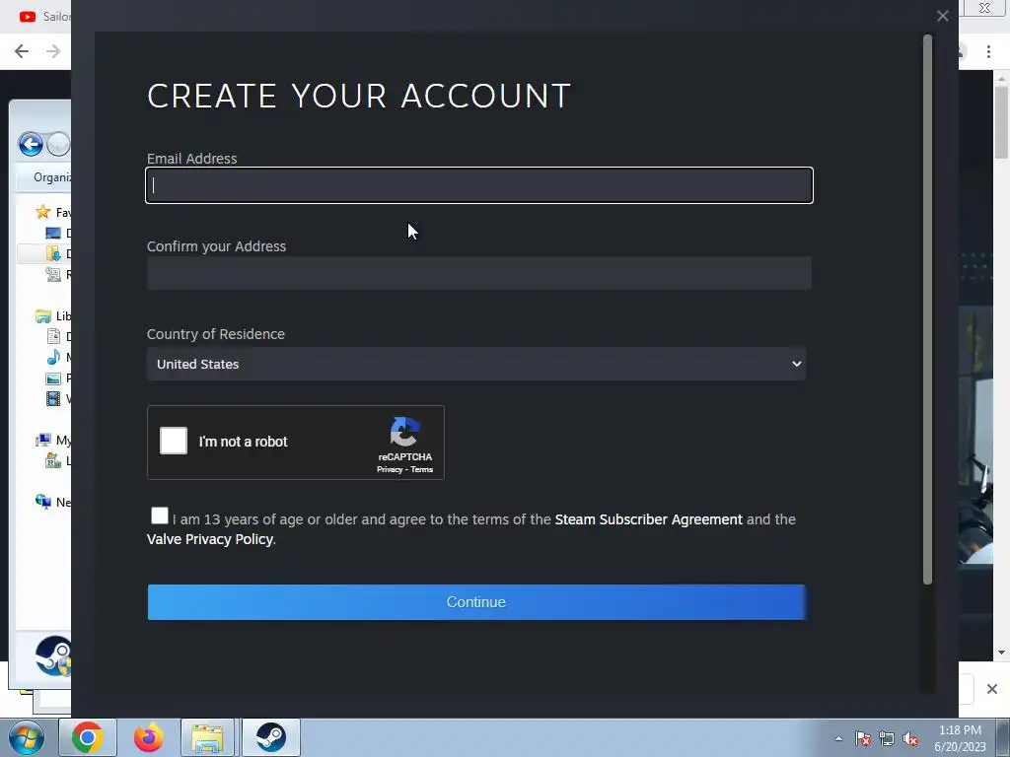Image resolution: width=1010 pixels, height=757 pixels.
Task: Click the Action Center flag tray icon
Action: click(x=862, y=738)
